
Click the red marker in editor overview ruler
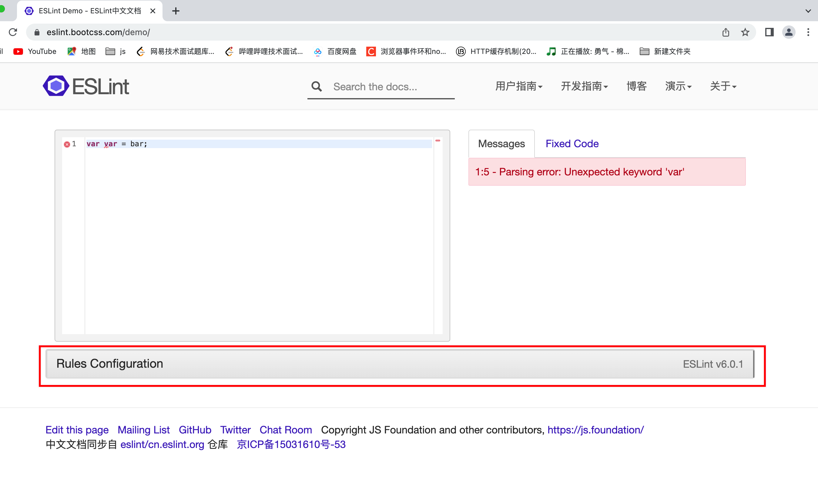(x=438, y=141)
